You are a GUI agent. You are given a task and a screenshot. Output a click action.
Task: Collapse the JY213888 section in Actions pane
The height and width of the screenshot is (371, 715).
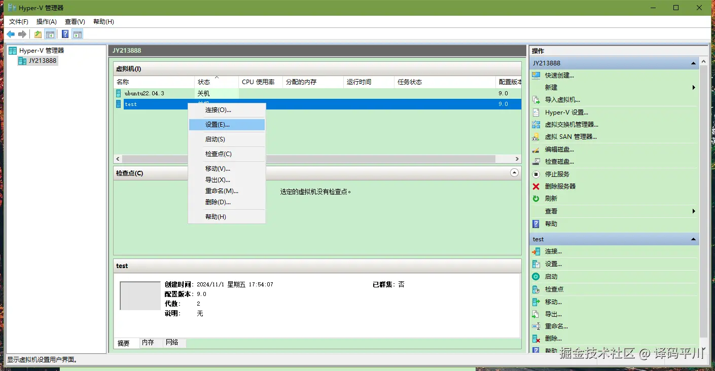coord(693,63)
